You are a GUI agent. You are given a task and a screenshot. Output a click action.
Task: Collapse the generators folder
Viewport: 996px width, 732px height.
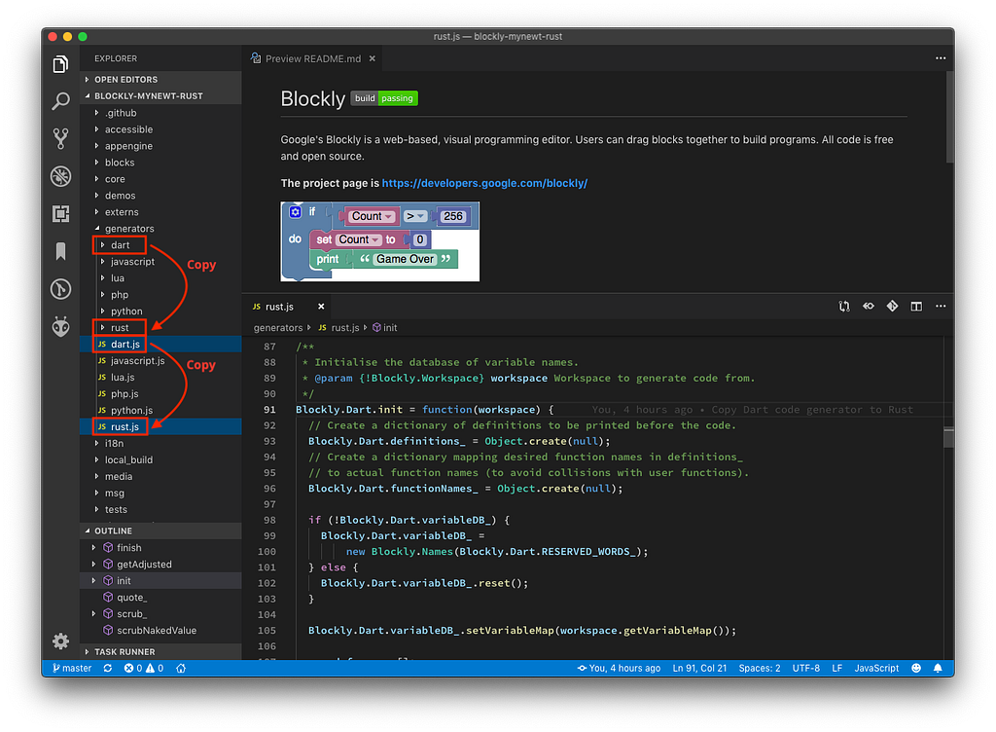coord(161,228)
